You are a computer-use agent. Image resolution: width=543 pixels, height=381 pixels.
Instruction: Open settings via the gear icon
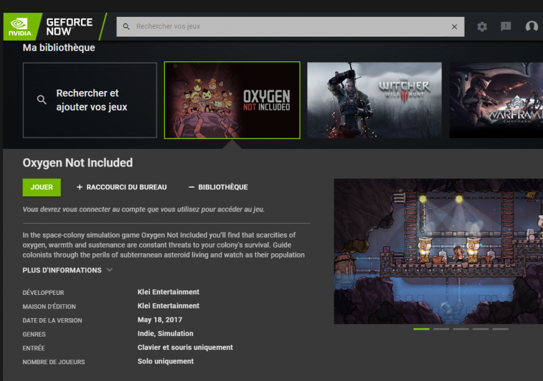pos(482,27)
